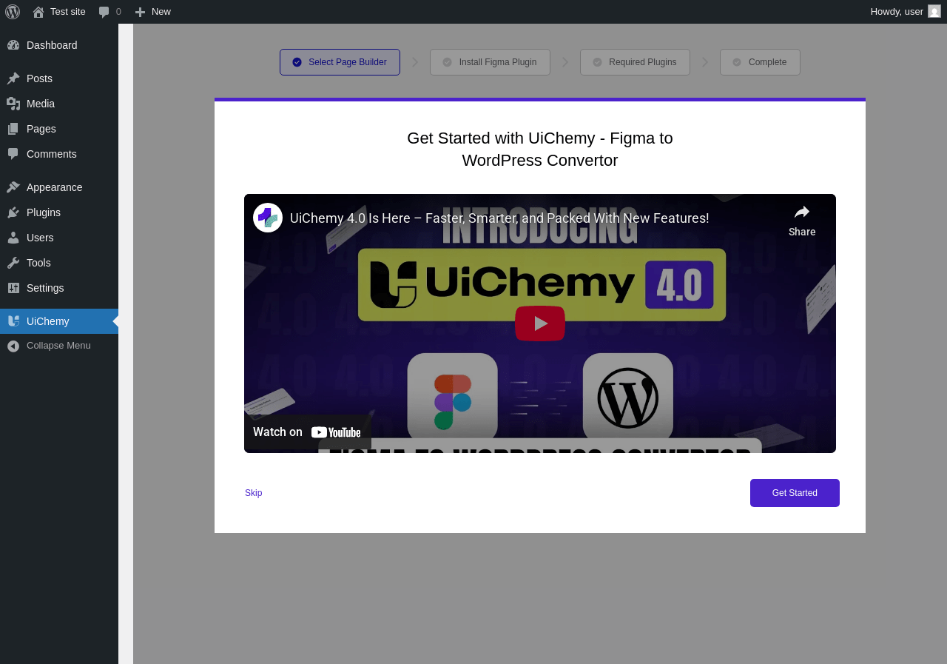Open the comments bubble icon in admin bar
947x664 pixels.
[104, 12]
